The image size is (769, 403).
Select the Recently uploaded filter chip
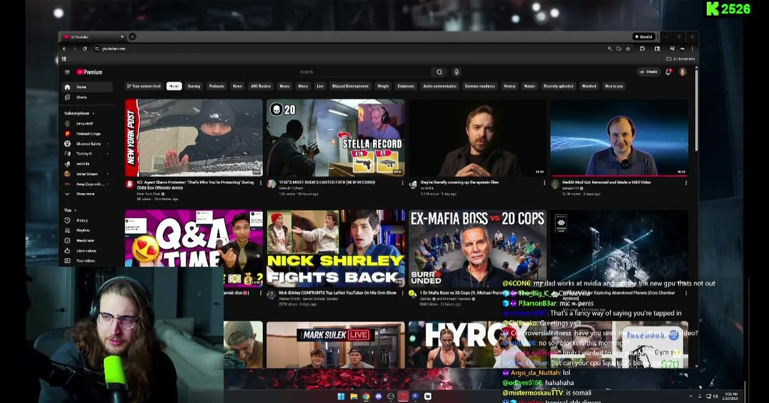coord(558,86)
